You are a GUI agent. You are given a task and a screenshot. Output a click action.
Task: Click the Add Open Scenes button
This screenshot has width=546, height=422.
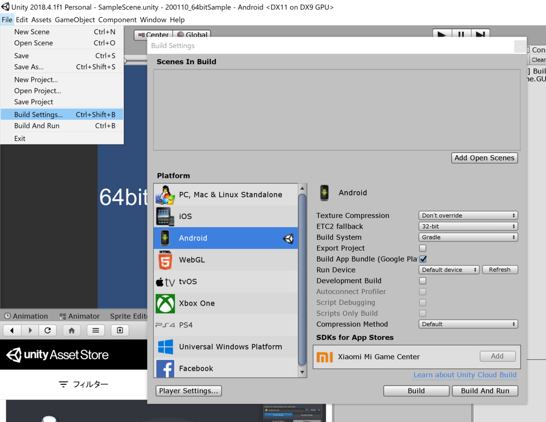click(485, 158)
